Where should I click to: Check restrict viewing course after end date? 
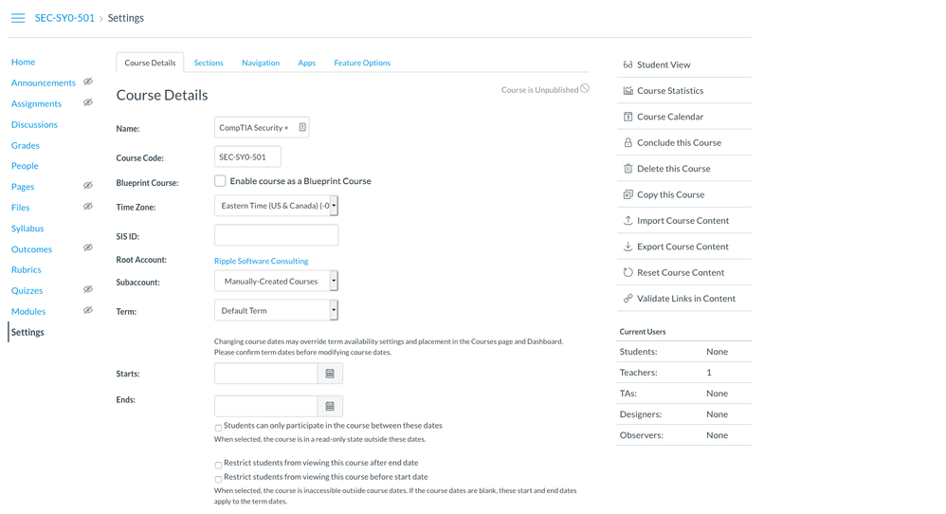(x=218, y=465)
